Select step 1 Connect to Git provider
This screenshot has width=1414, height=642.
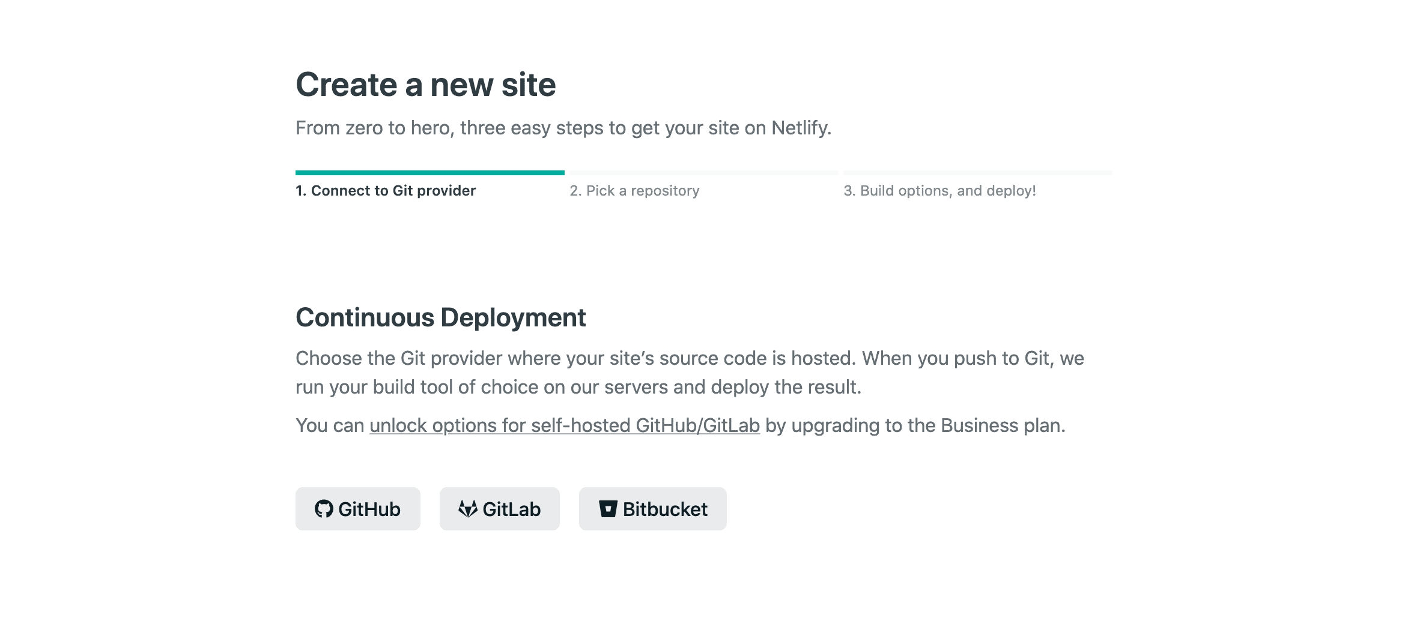[x=386, y=191]
